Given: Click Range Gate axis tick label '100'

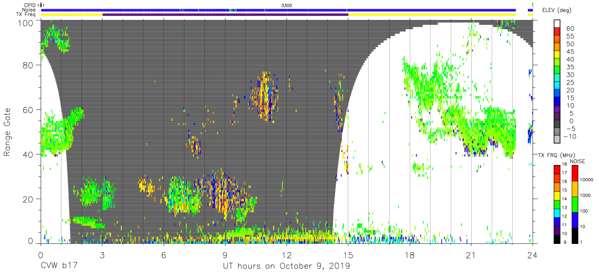Looking at the screenshot, I should tap(26, 22).
